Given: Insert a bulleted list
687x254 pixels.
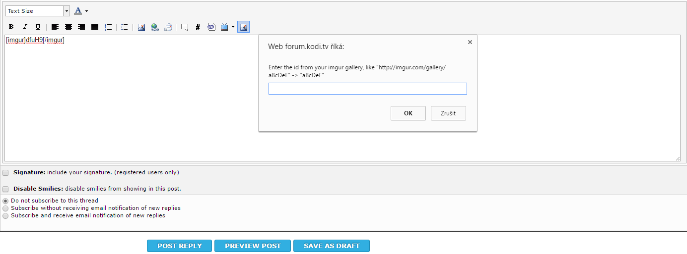Looking at the screenshot, I should pos(125,27).
